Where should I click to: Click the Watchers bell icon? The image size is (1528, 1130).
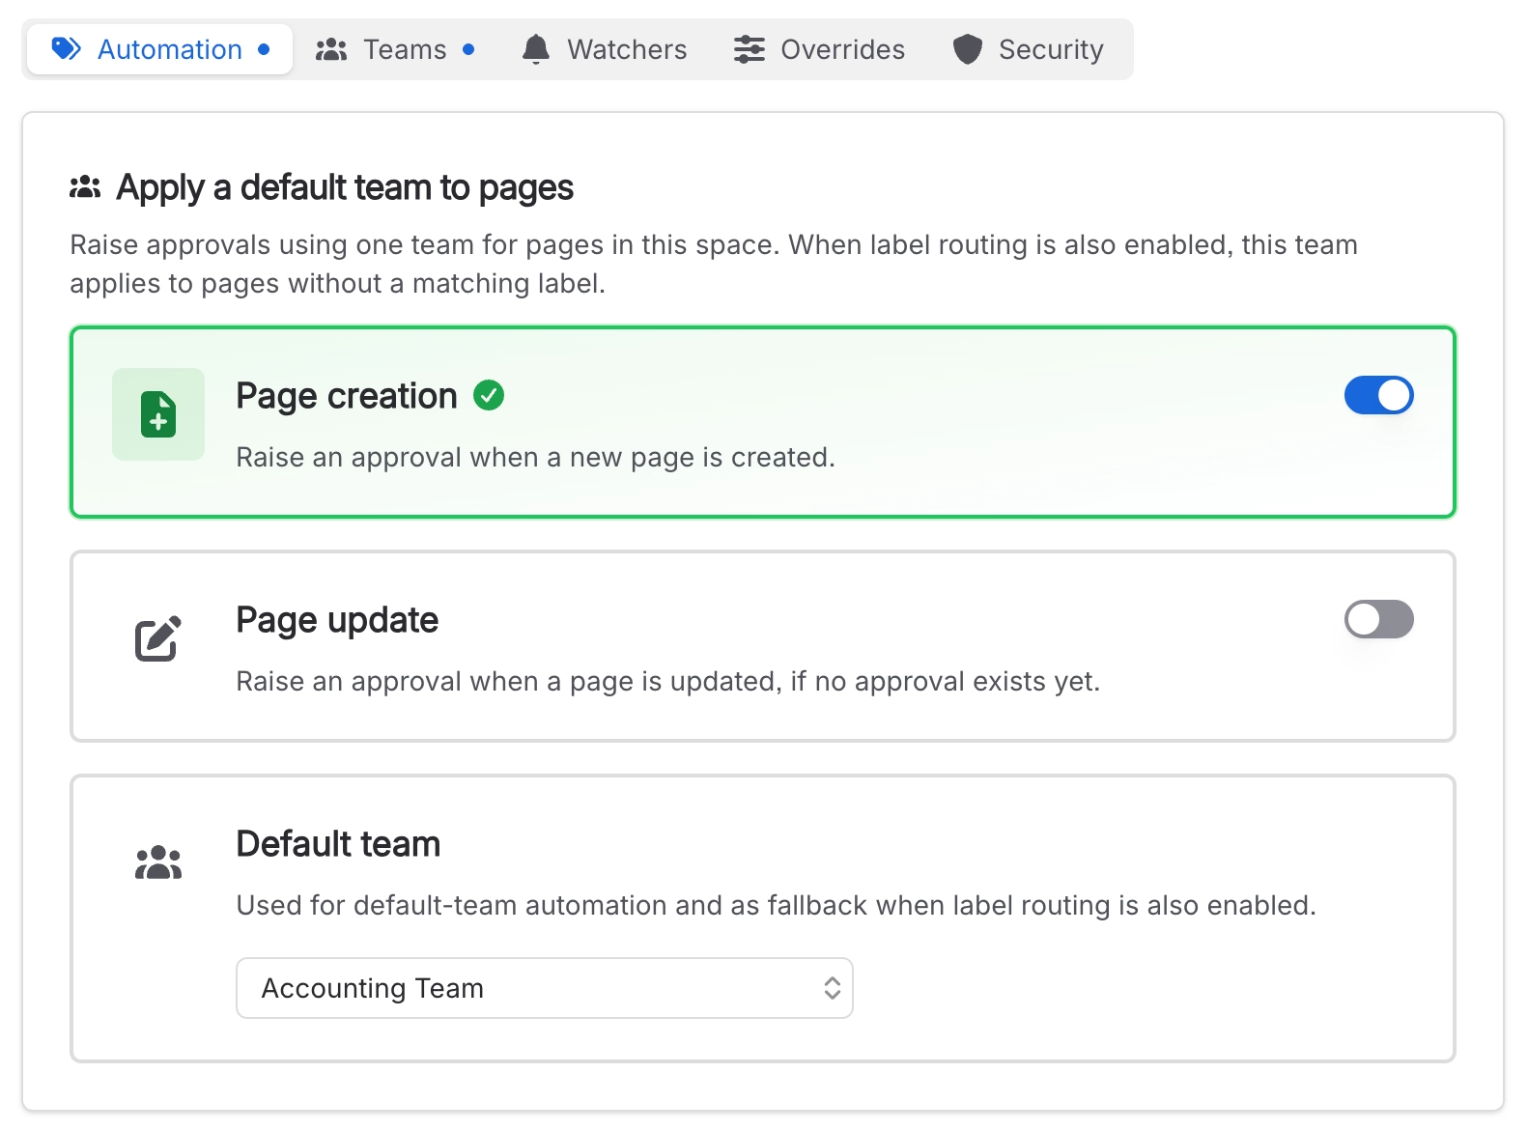coord(536,49)
